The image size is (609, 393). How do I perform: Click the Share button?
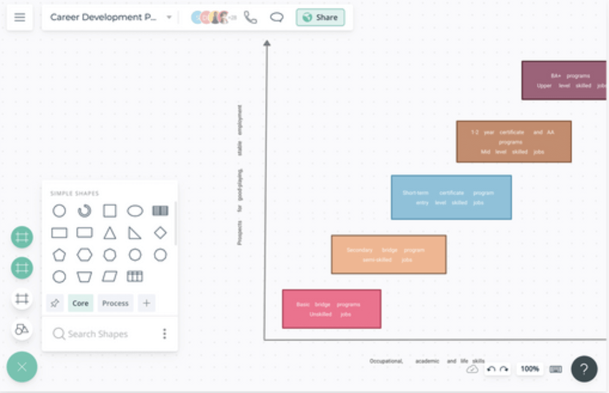(320, 17)
